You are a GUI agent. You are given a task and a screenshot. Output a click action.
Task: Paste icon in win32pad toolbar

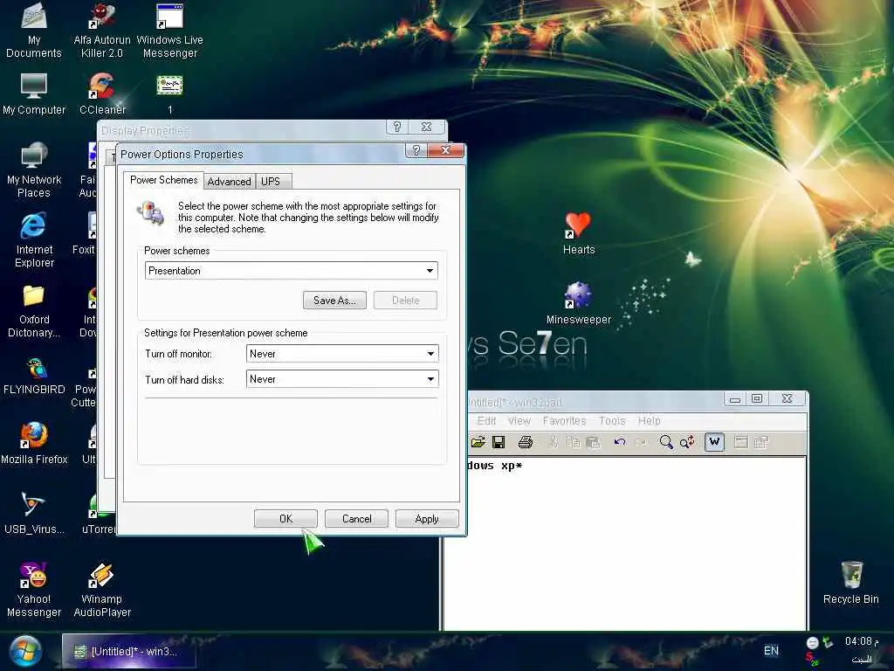pos(594,442)
